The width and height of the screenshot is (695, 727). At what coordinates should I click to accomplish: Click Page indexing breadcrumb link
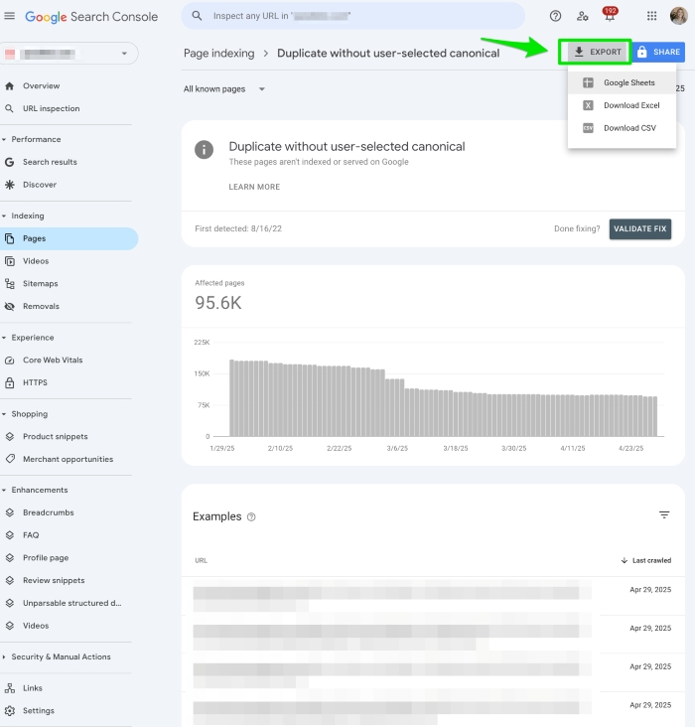218,54
